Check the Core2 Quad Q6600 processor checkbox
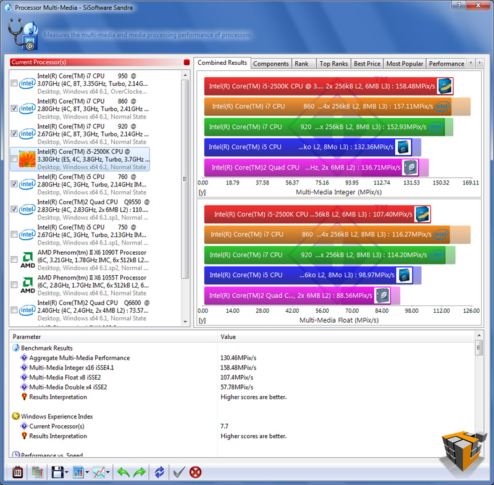494x485 pixels. pos(14,310)
